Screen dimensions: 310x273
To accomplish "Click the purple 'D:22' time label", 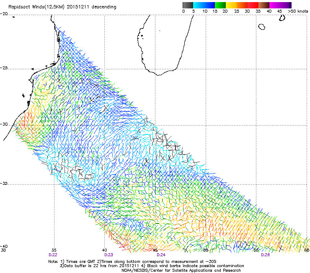I will pyautogui.click(x=53, y=255).
